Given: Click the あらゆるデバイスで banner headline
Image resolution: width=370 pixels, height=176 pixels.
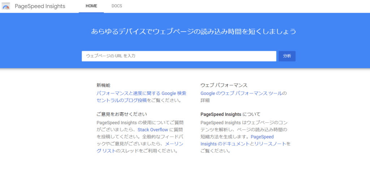Looking at the screenshot, I should click(194, 31).
